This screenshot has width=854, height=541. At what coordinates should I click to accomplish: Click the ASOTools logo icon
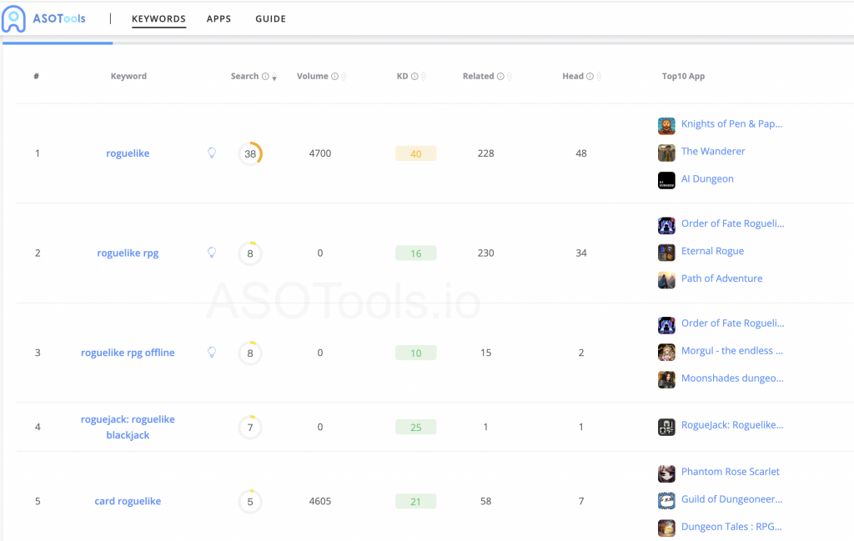[13, 19]
